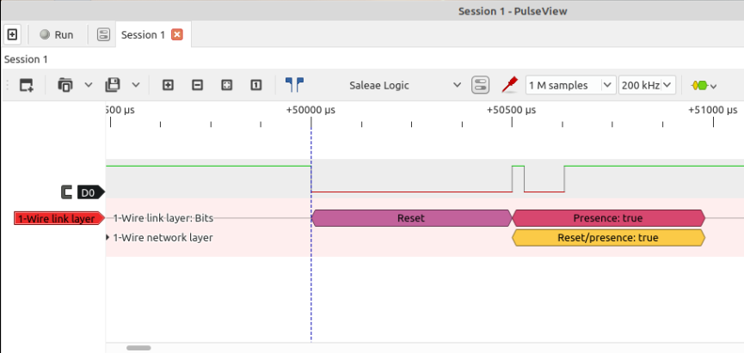744x353 pixels.
Task: Click the zoom-to-fit icon
Action: (x=226, y=85)
